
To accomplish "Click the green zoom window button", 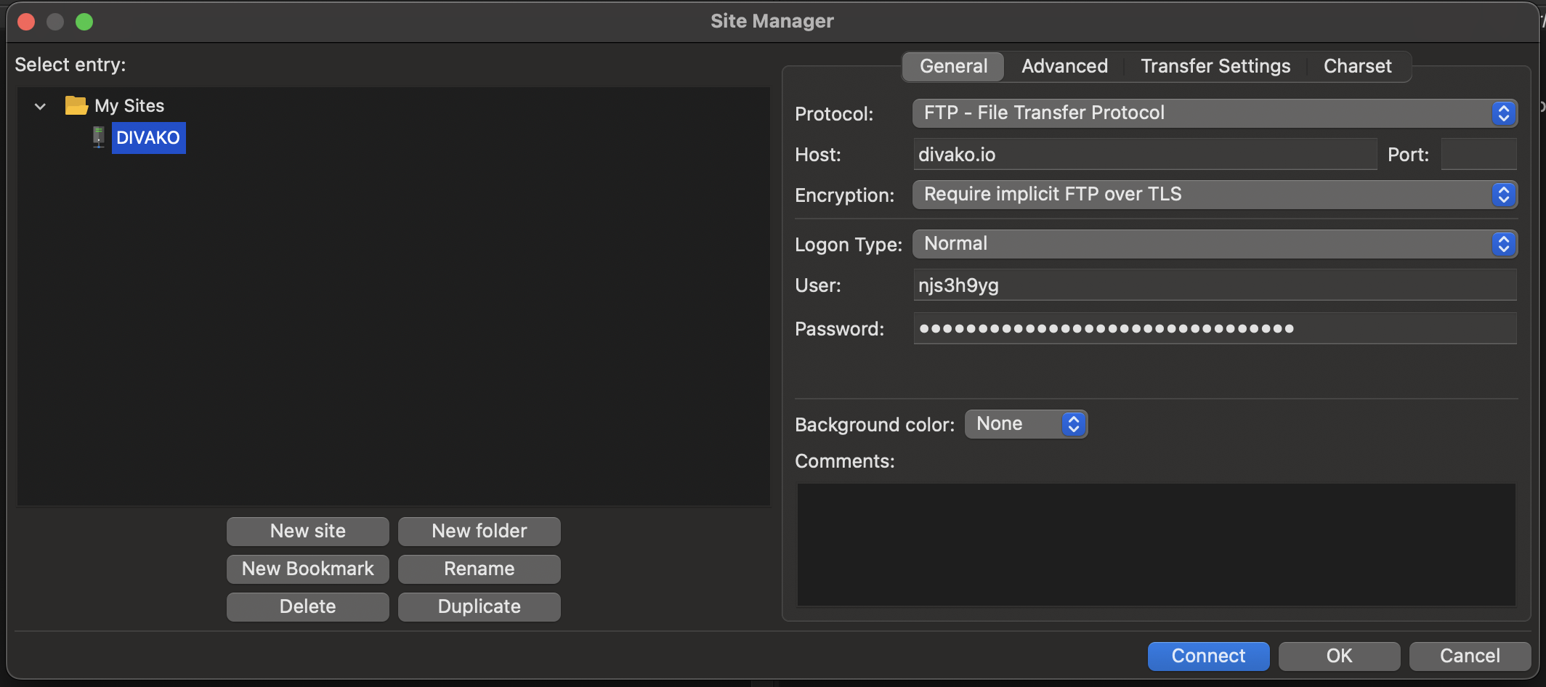I will 84,22.
